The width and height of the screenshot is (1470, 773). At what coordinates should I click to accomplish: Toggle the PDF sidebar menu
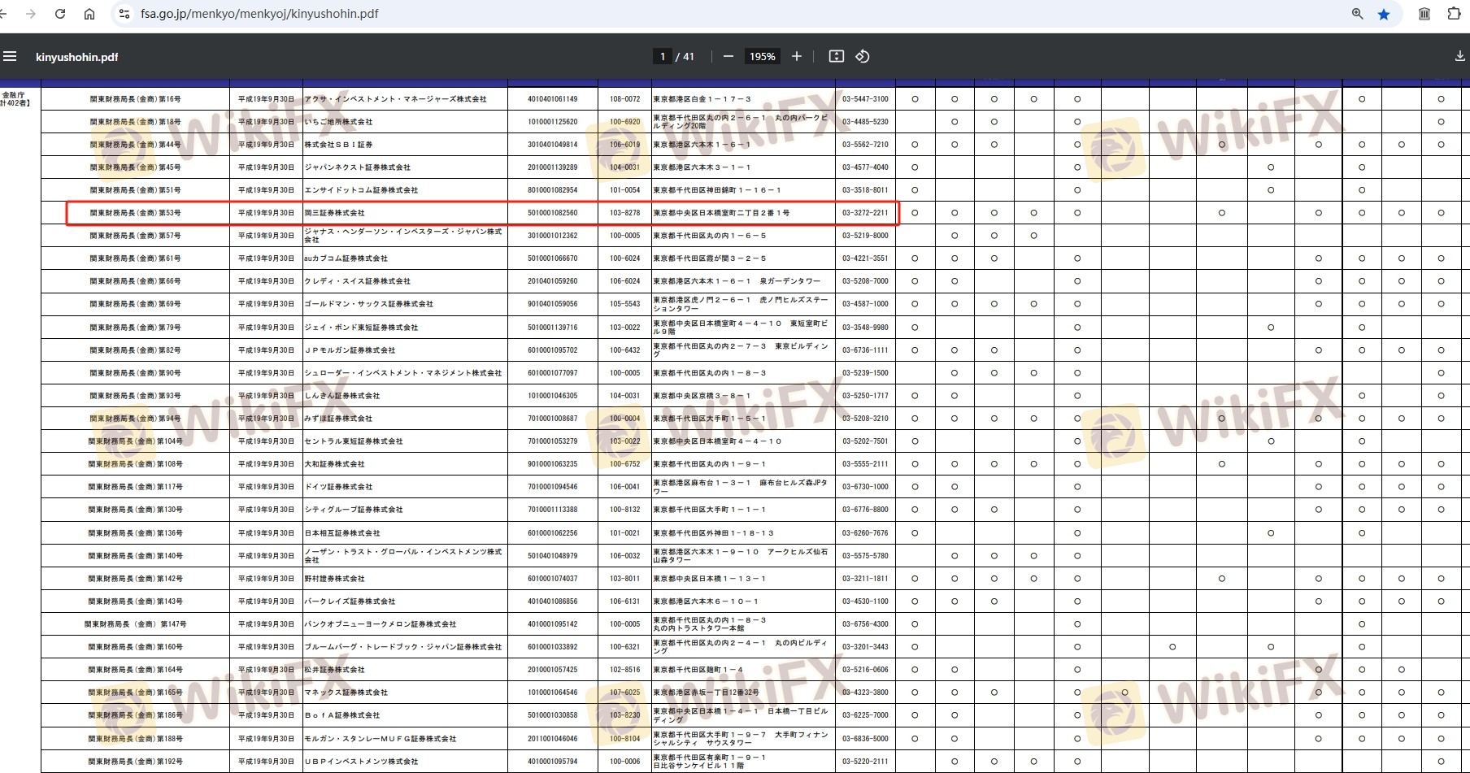point(10,56)
